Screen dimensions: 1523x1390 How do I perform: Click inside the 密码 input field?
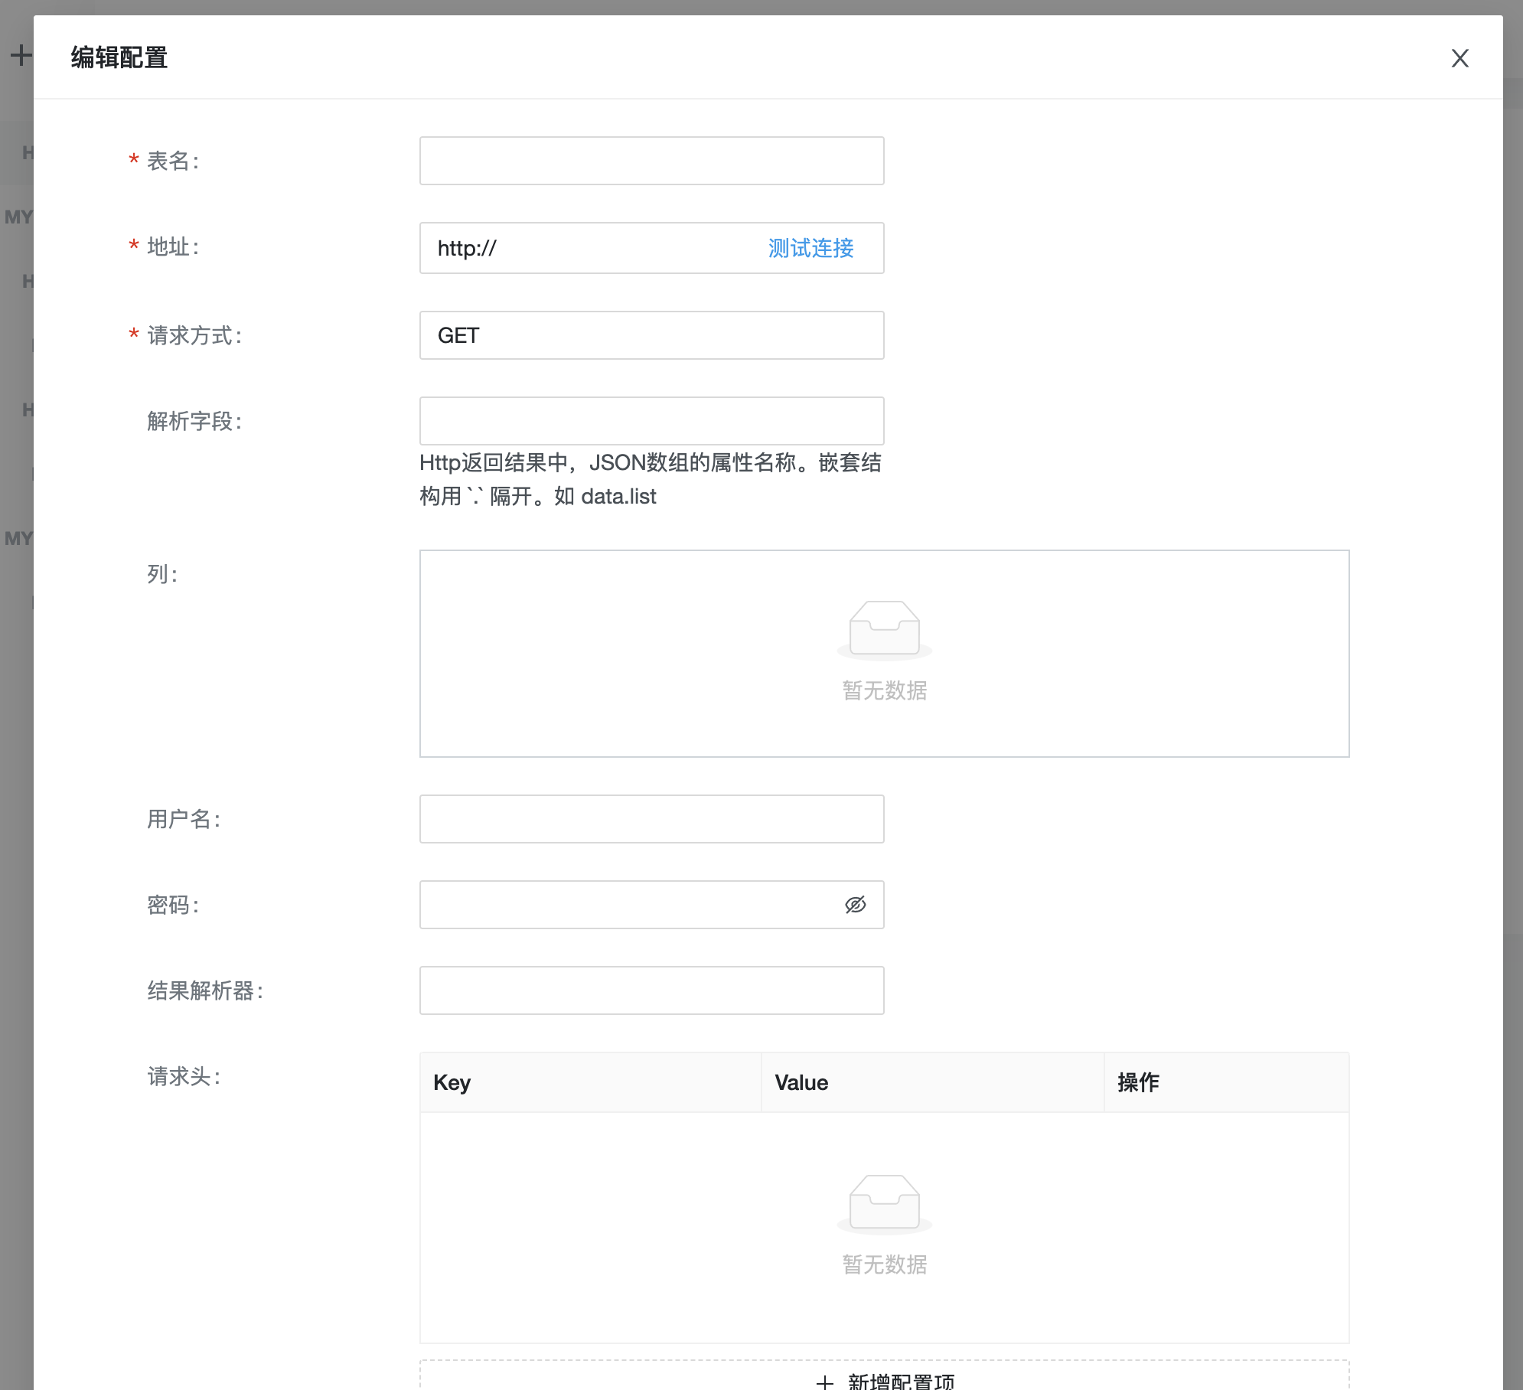[628, 905]
